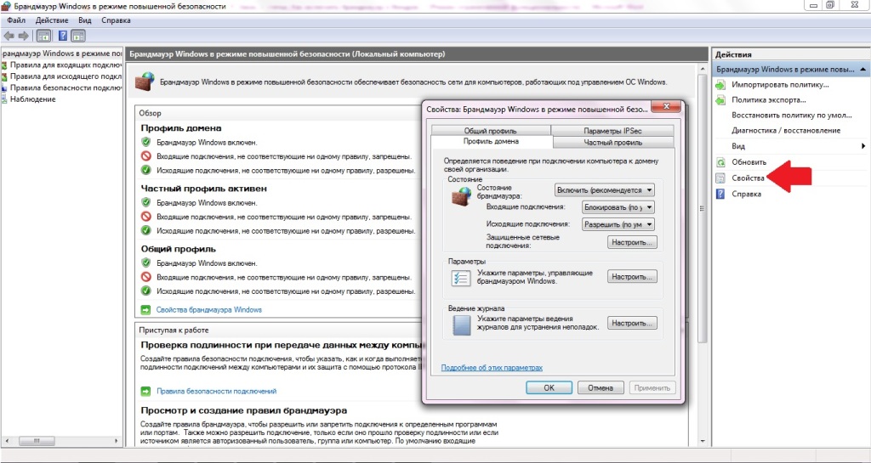
Task: Open the Состояние брандмауэра dropdown
Action: (x=605, y=190)
